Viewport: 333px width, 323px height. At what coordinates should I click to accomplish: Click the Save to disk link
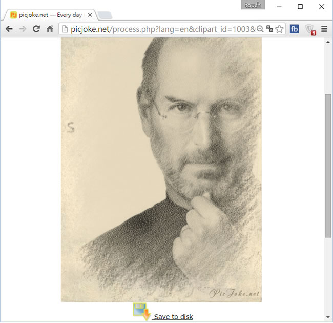[x=173, y=317]
